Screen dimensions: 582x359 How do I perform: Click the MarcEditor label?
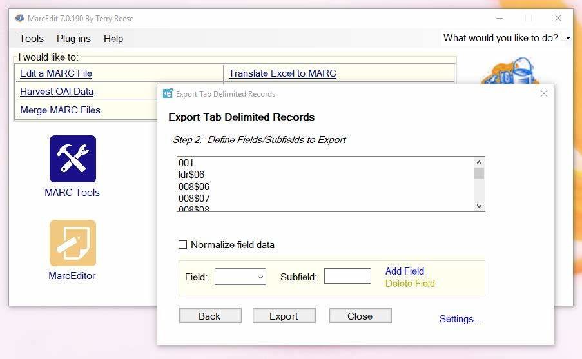72,276
